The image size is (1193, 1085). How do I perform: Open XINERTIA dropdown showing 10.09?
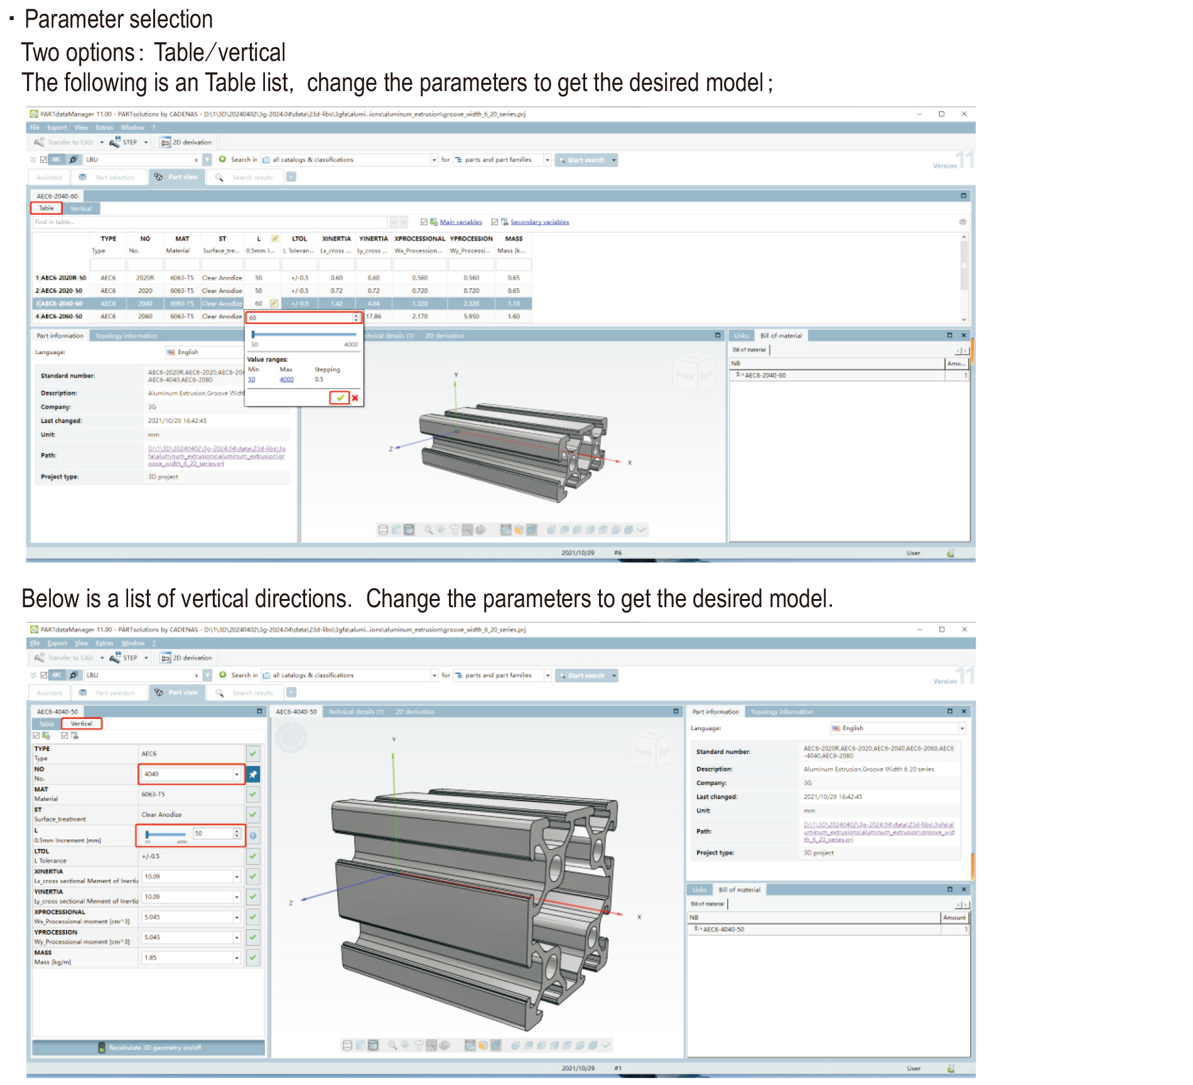coord(236,877)
